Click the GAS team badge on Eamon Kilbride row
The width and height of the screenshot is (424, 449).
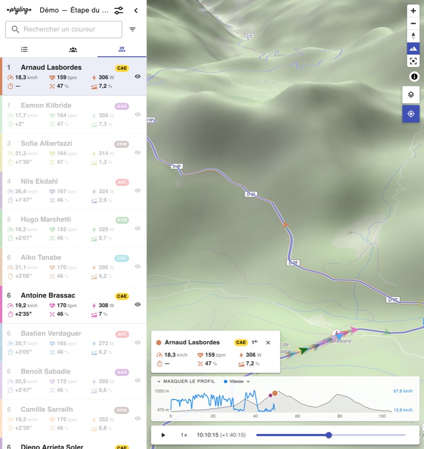click(x=122, y=106)
